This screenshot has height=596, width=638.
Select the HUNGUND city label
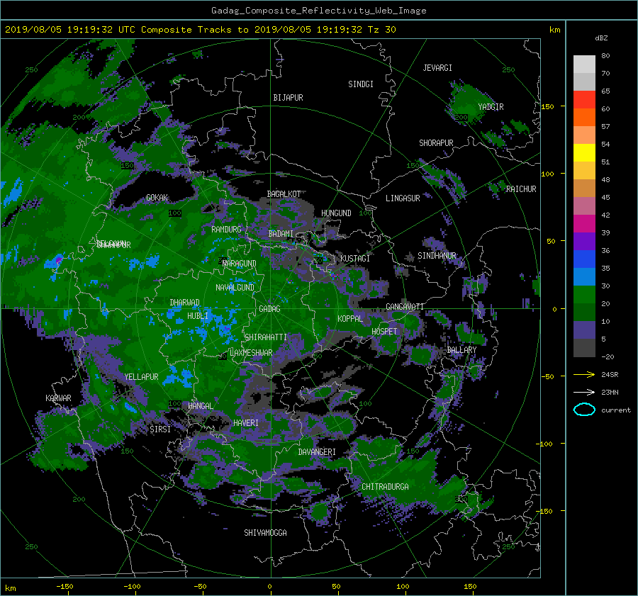click(x=336, y=213)
